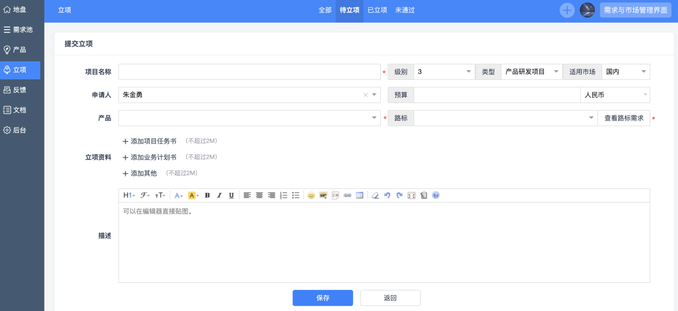Click the italic formatting icon
Screen dimensions: 678x311
pyautogui.click(x=219, y=195)
